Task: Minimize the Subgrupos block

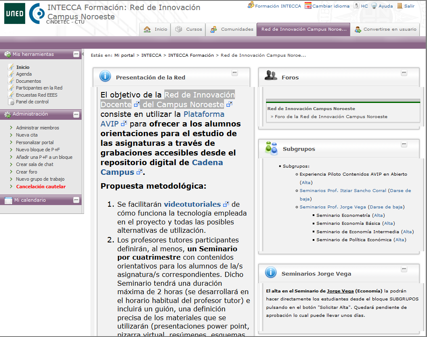Action: pos(404,144)
